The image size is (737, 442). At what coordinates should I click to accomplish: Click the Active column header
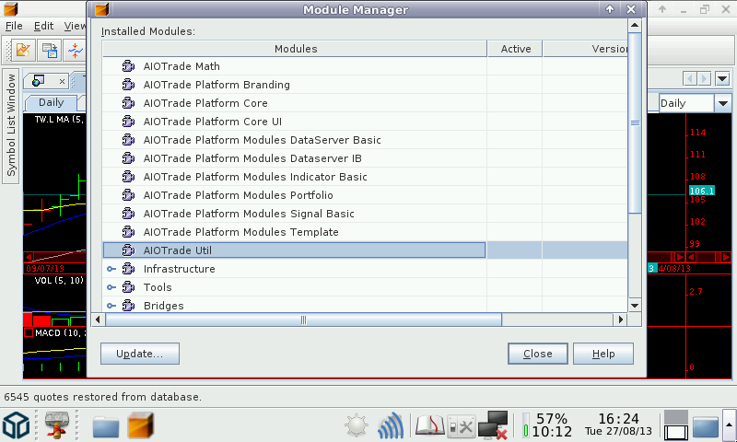point(515,49)
